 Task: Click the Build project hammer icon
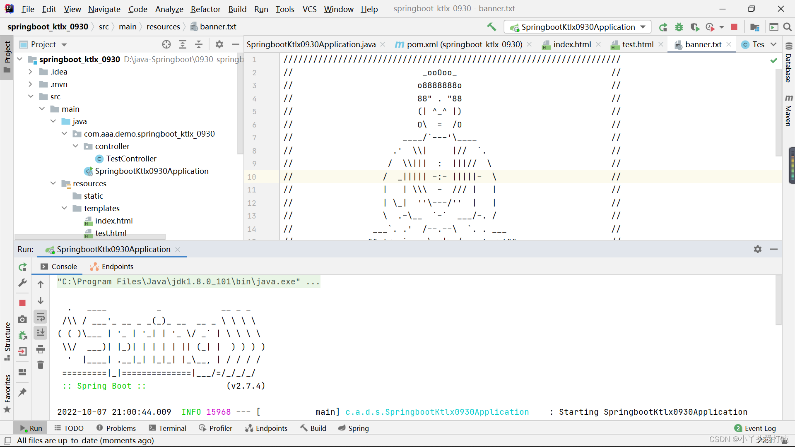coord(491,27)
